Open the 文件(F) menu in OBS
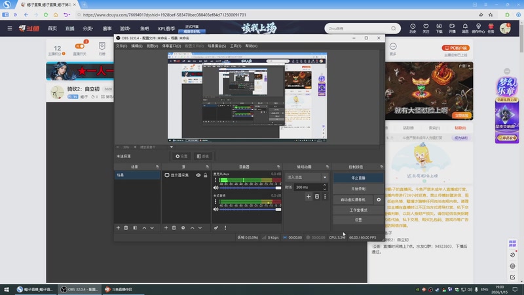The image size is (524, 295). coord(121,47)
